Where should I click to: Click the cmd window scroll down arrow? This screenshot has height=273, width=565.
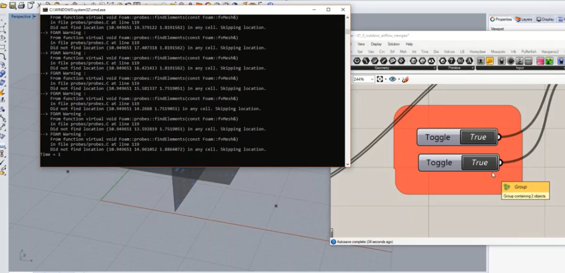coord(348,164)
